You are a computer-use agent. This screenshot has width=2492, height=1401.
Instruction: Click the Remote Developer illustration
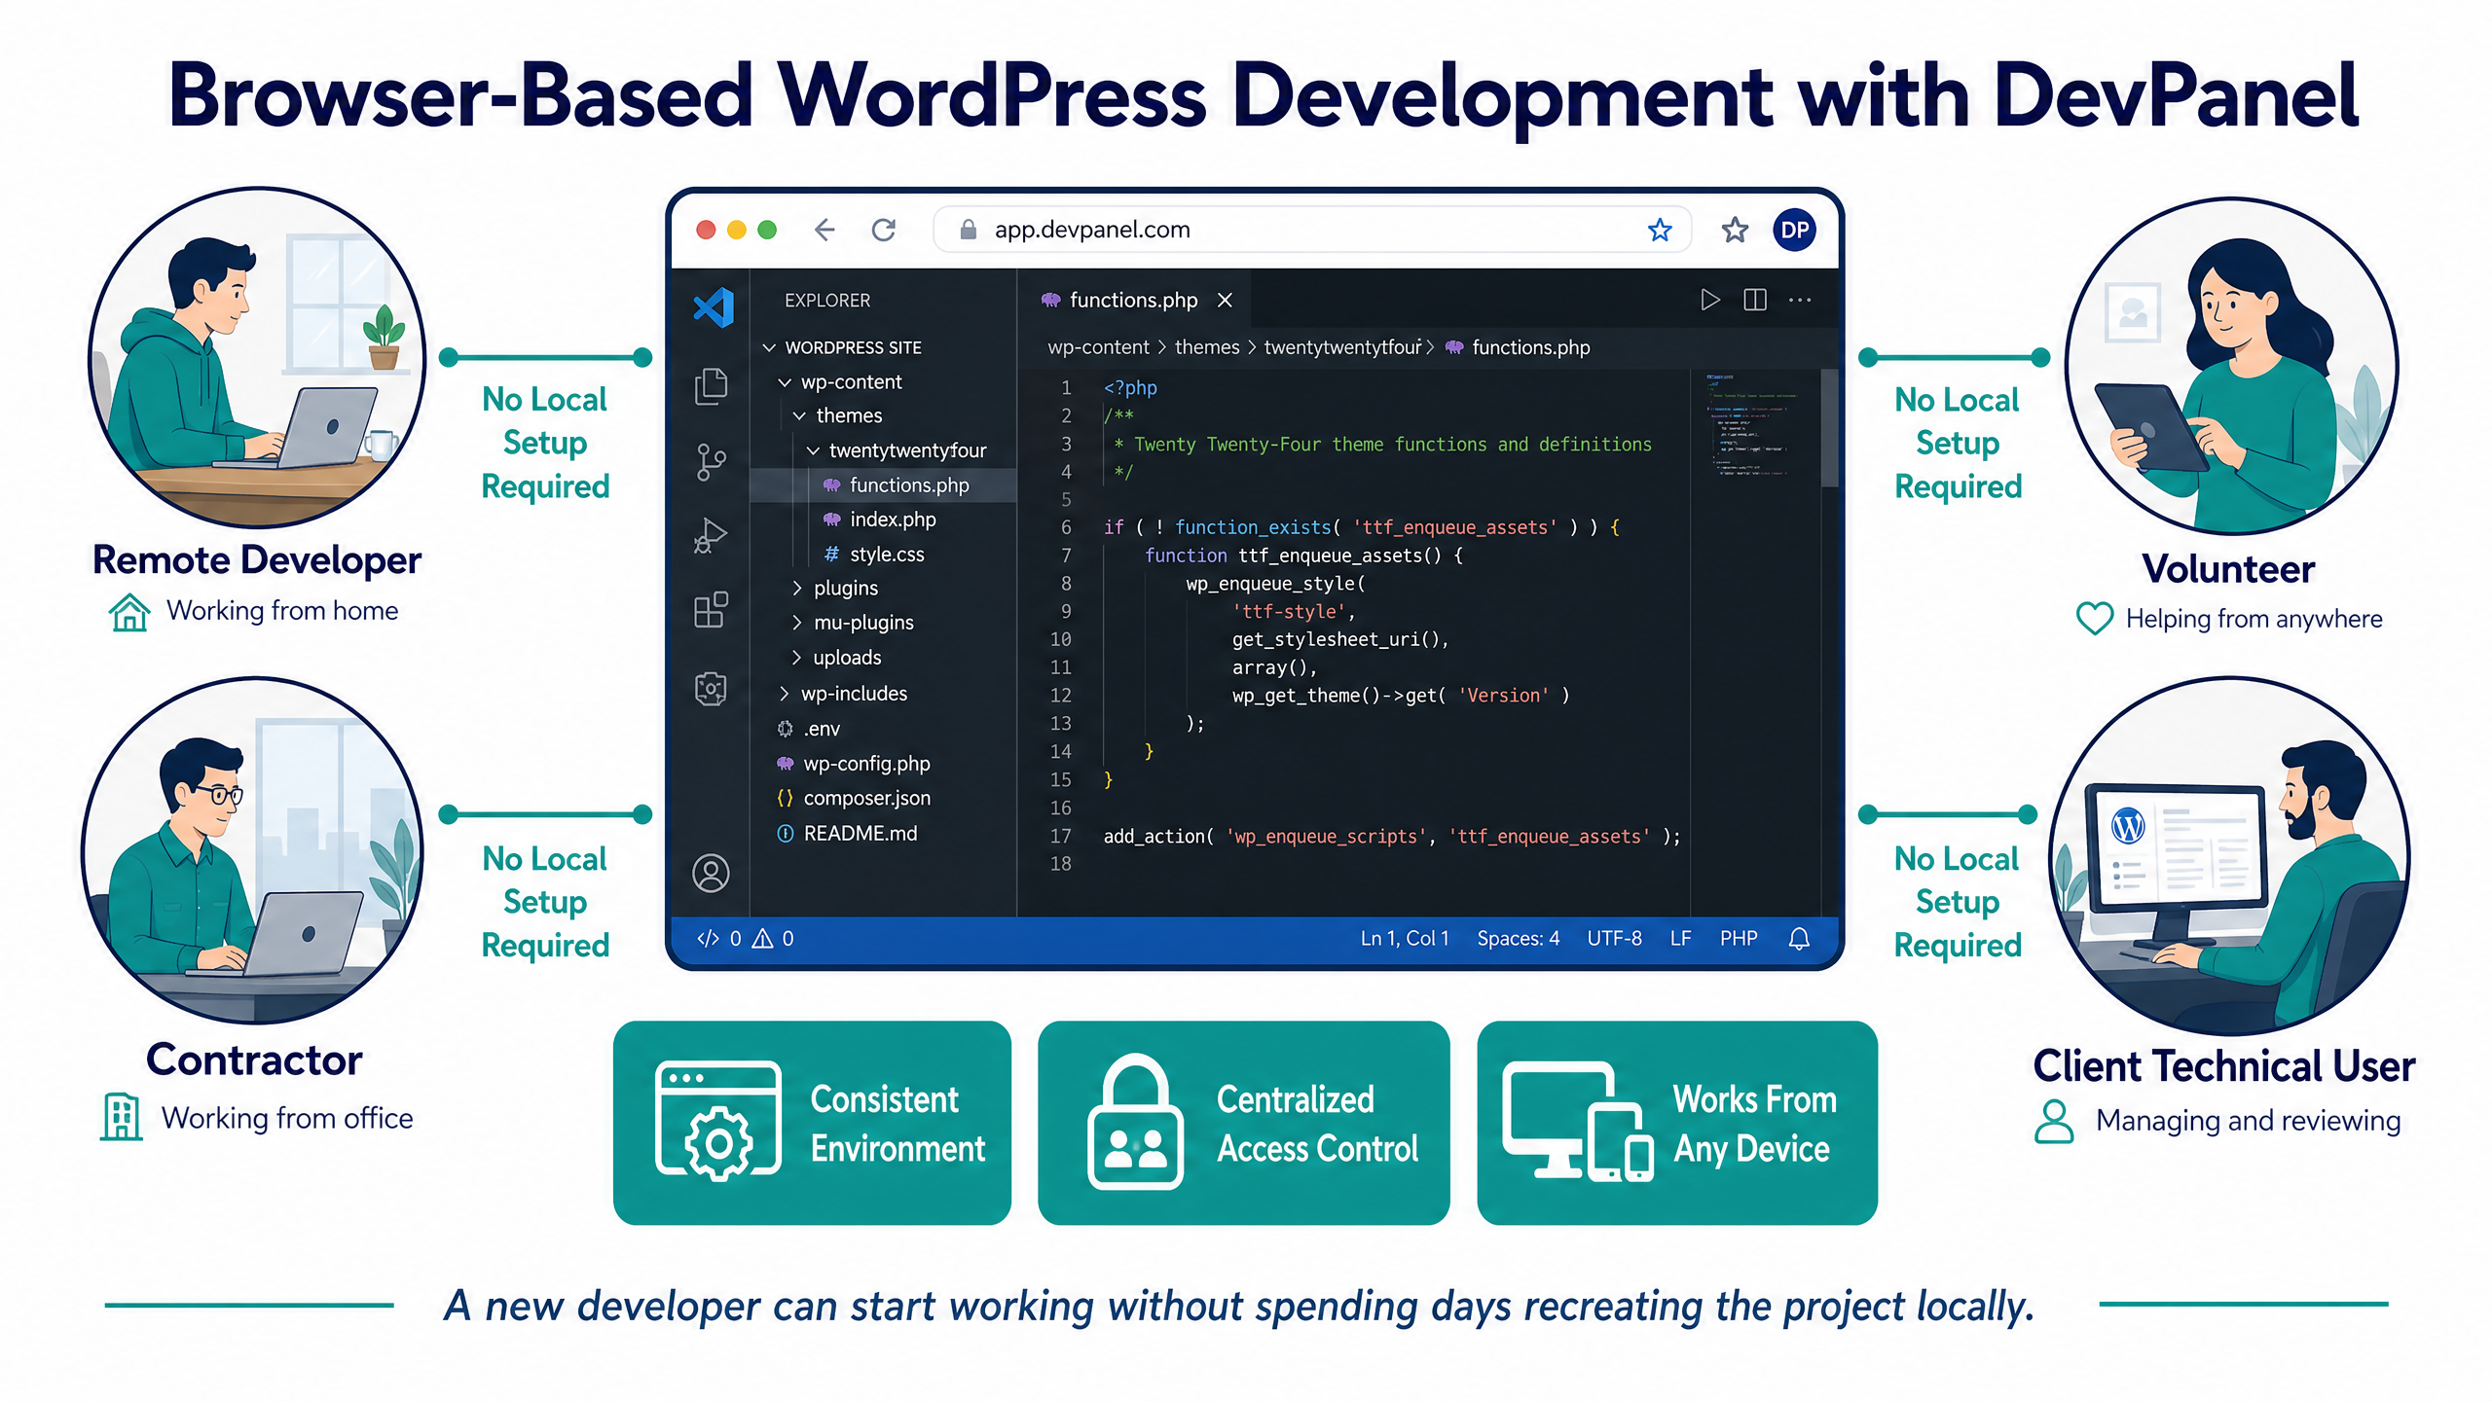(257, 357)
